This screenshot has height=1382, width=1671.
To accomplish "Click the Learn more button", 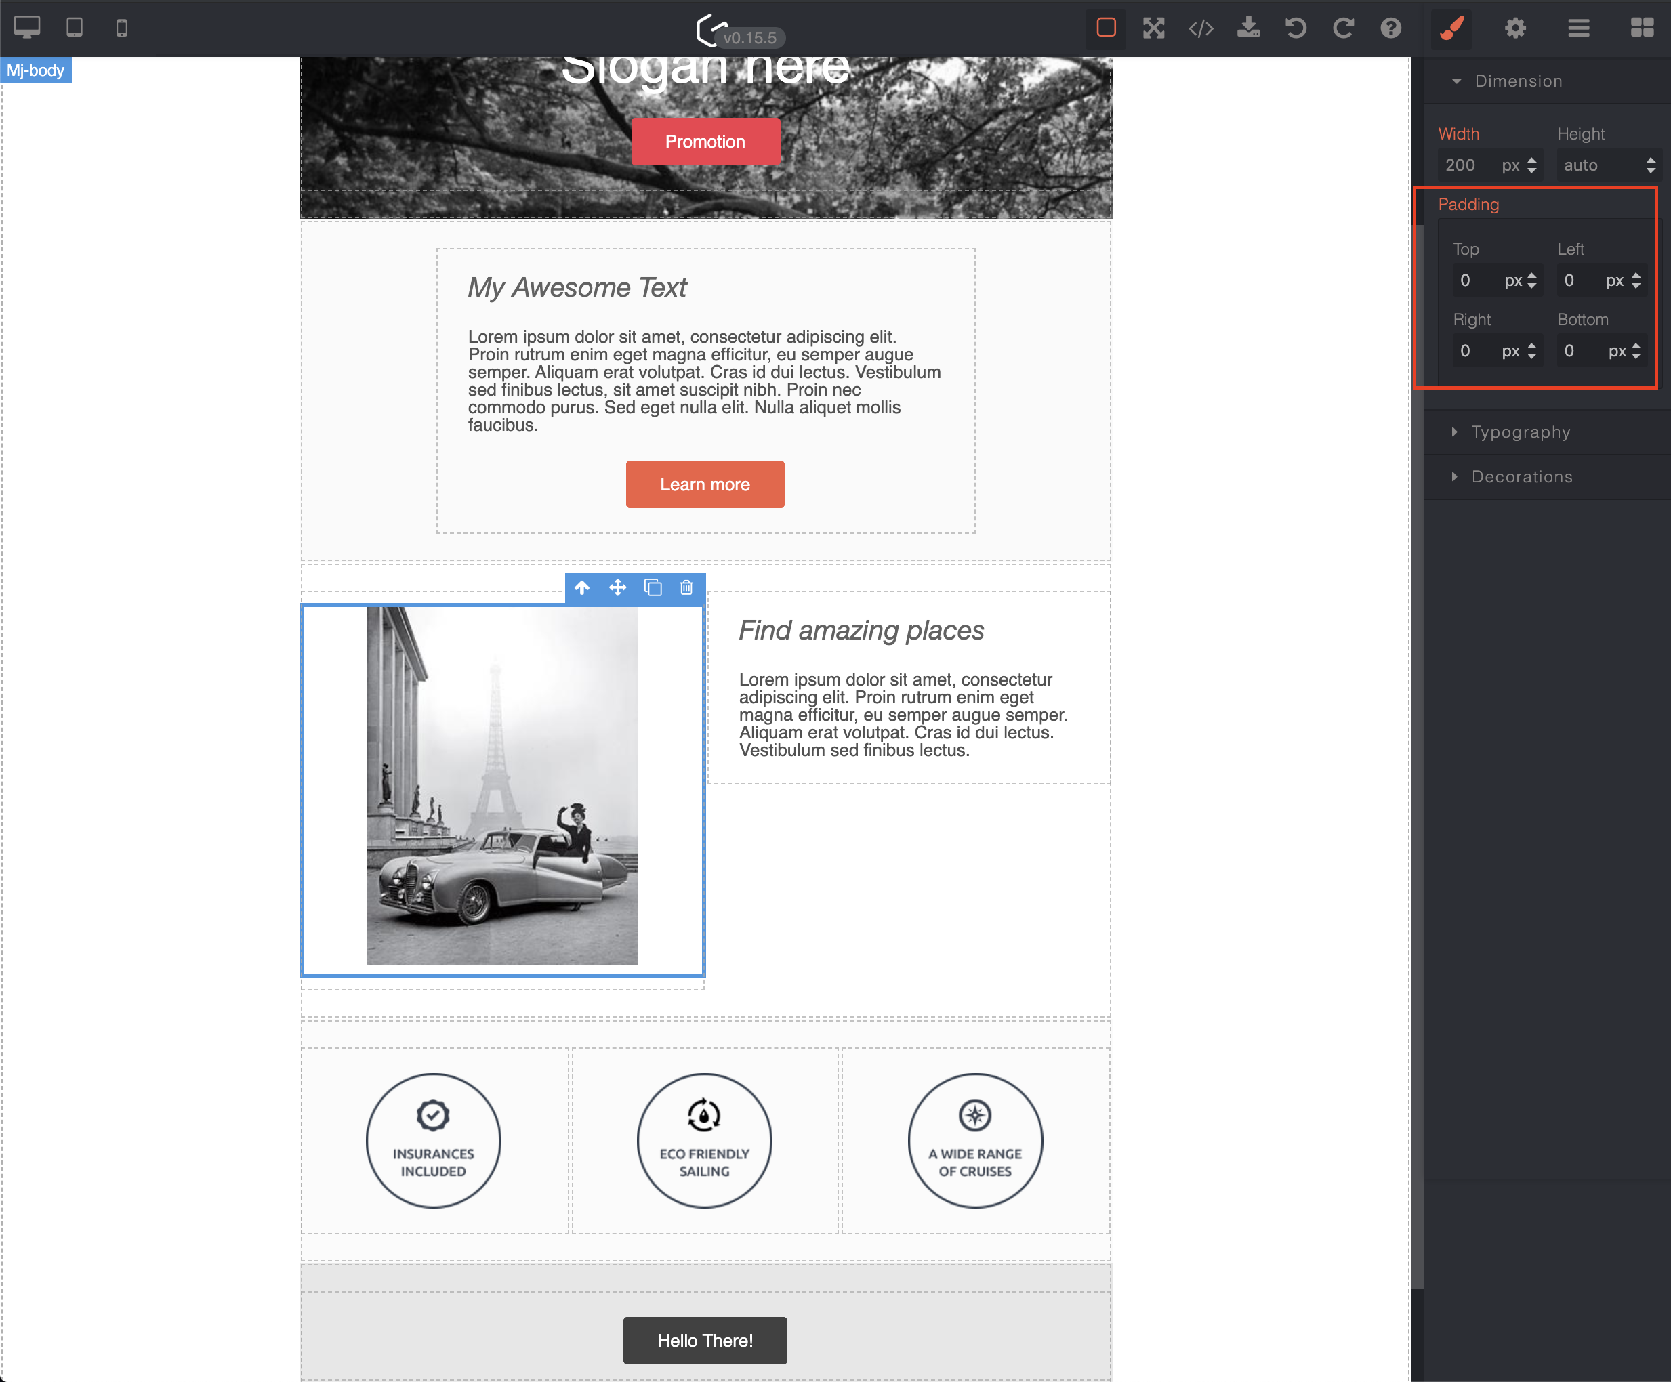I will pos(705,484).
